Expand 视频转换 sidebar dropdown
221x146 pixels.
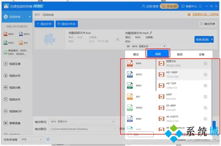coord(30,17)
